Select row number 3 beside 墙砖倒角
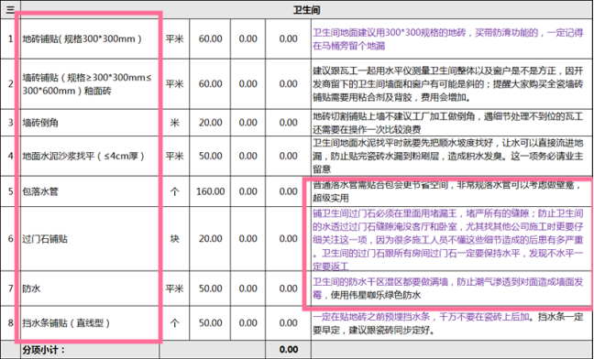The width and height of the screenshot is (594, 359). click(10, 123)
